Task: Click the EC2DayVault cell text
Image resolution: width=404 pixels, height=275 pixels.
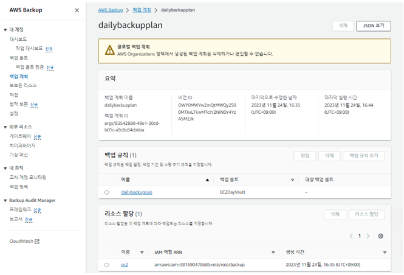Action: [x=233, y=192]
